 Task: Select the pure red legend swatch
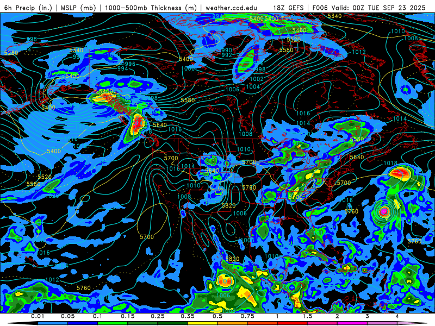[293, 323]
